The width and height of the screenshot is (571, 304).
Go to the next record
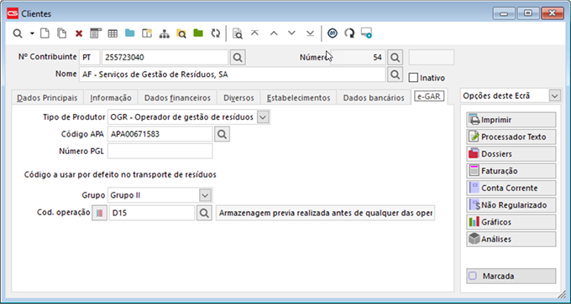point(291,33)
